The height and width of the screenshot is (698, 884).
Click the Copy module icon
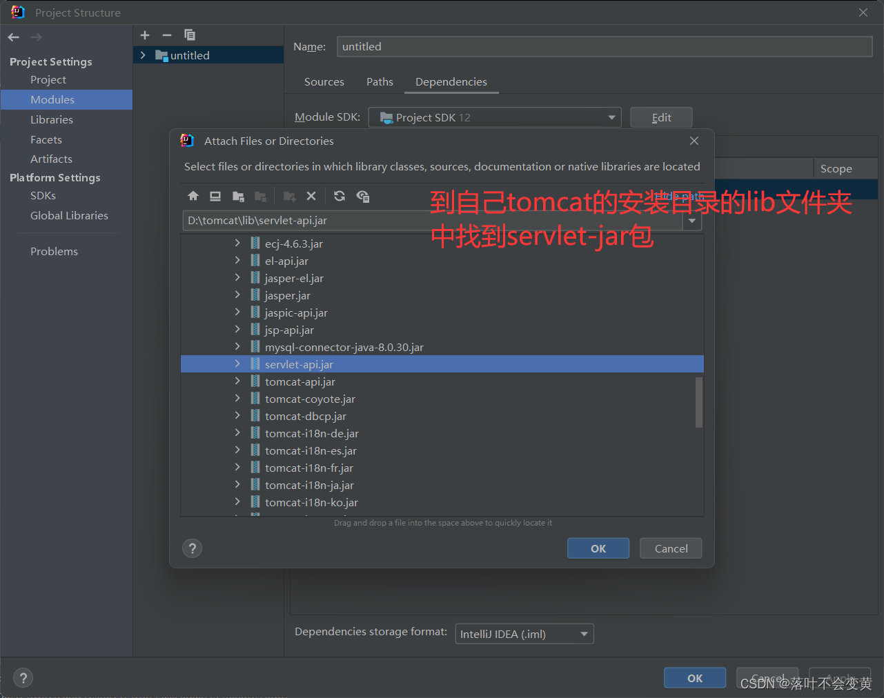pyautogui.click(x=190, y=35)
